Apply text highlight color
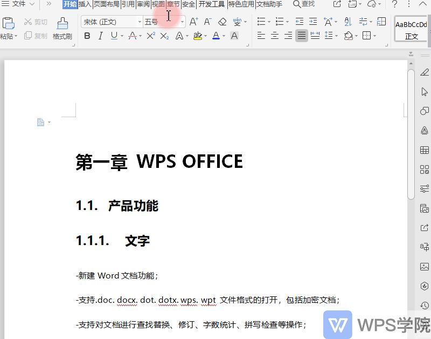Image resolution: width=431 pixels, height=339 pixels. click(x=197, y=35)
